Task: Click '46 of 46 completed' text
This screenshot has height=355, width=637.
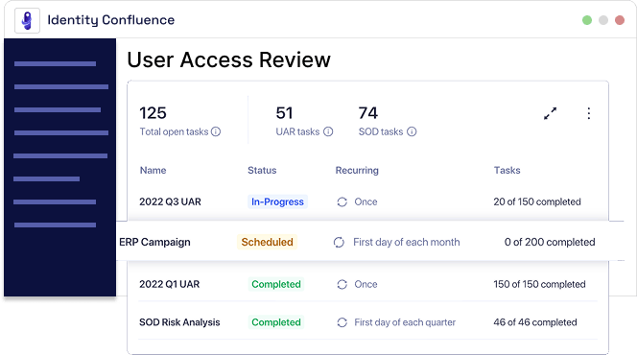Action: pyautogui.click(x=535, y=322)
